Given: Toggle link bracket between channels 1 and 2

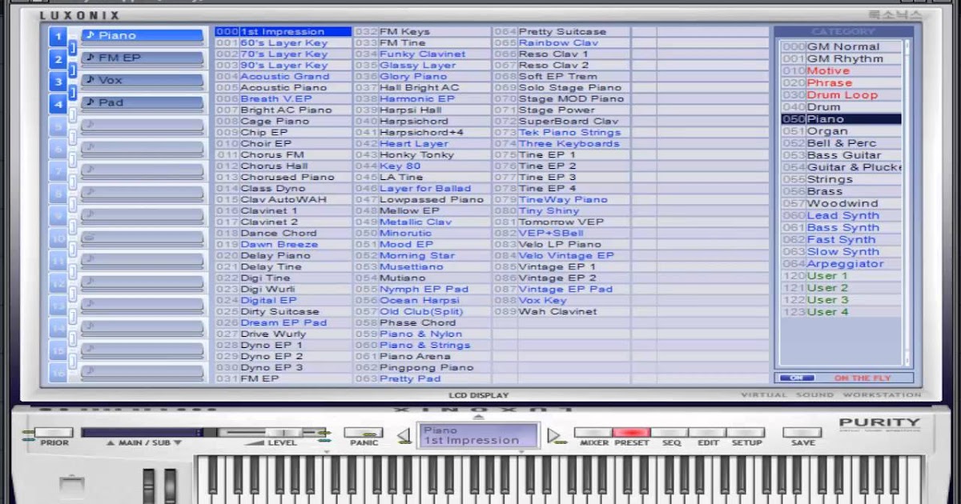Looking at the screenshot, I should (x=72, y=48).
